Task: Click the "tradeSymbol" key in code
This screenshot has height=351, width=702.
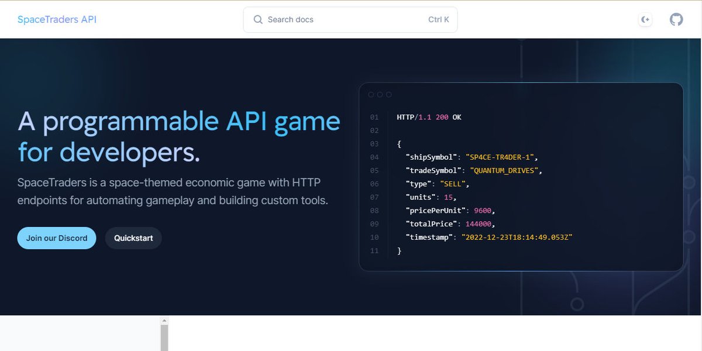Action: (434, 170)
